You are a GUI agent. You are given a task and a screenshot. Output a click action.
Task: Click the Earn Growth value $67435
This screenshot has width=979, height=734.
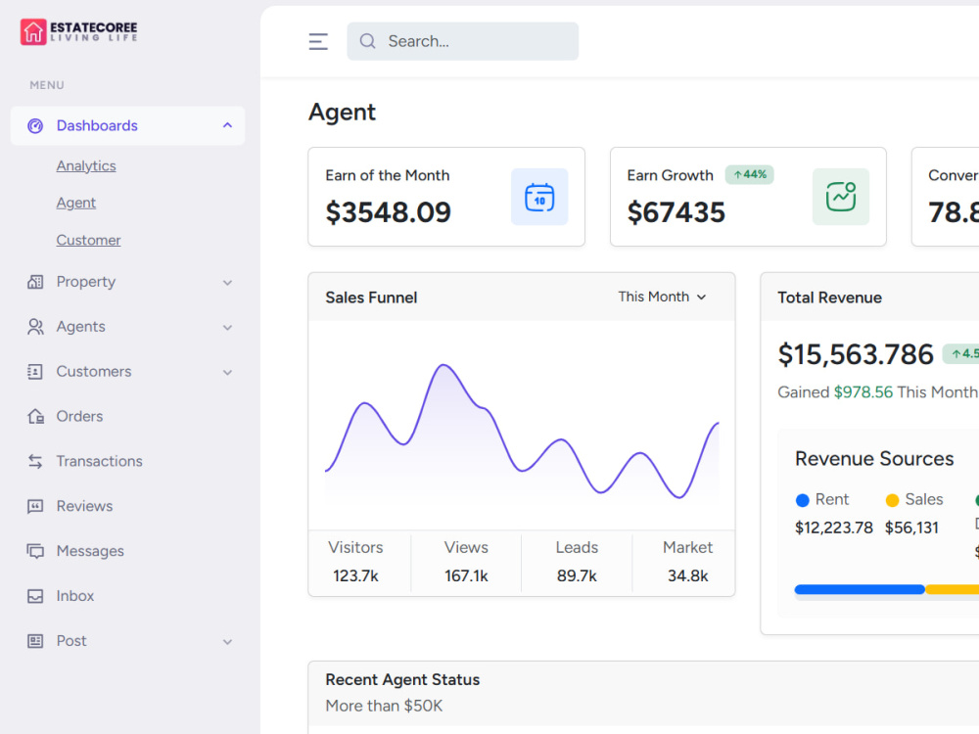pos(676,212)
